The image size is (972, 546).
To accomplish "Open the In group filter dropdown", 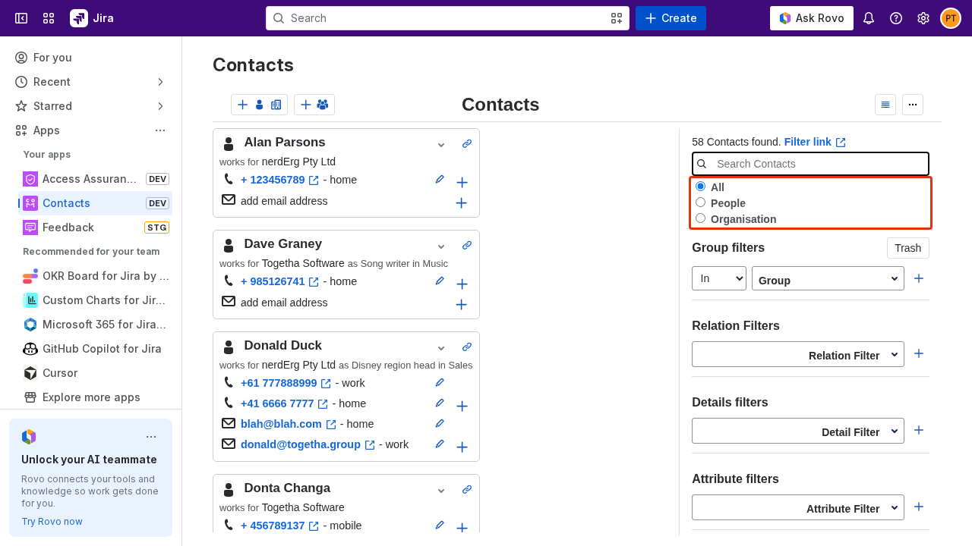I will 719,278.
